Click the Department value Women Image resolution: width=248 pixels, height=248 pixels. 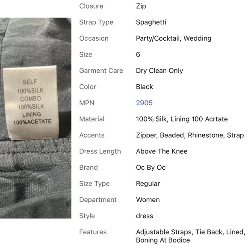click(148, 200)
